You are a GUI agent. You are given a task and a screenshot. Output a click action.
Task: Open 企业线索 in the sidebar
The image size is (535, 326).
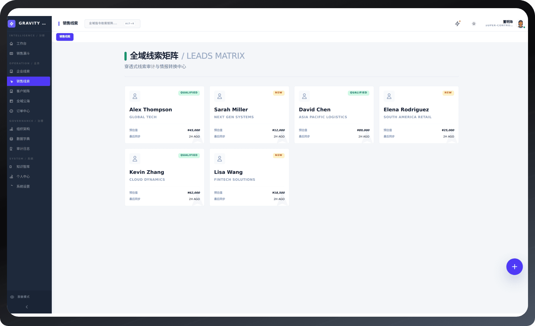(x=28, y=71)
